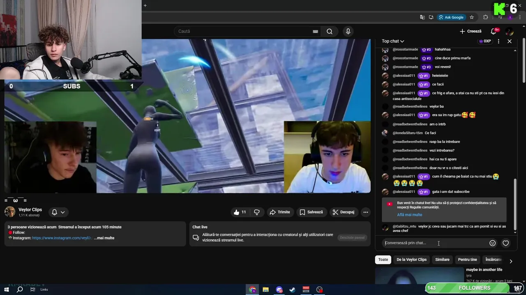The image size is (526, 295).
Task: Open Task View on taskbar
Action: pyautogui.click(x=33, y=290)
